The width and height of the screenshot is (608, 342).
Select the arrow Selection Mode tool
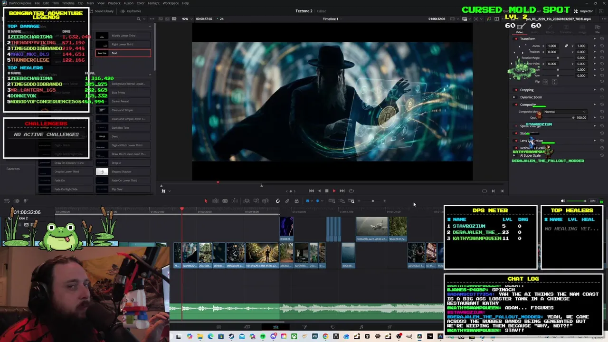coord(206,201)
